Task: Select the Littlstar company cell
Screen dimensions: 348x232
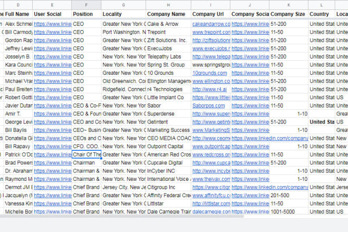Action: click(x=168, y=204)
